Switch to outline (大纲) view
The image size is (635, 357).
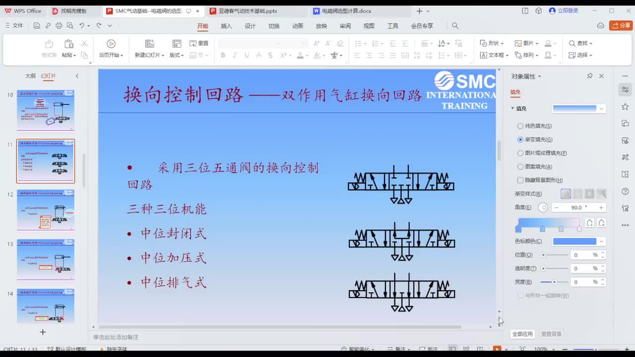click(x=30, y=76)
